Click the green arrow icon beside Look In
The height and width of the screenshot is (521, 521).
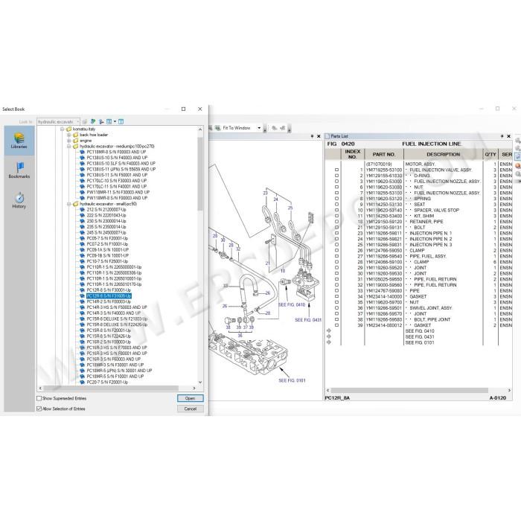93,121
